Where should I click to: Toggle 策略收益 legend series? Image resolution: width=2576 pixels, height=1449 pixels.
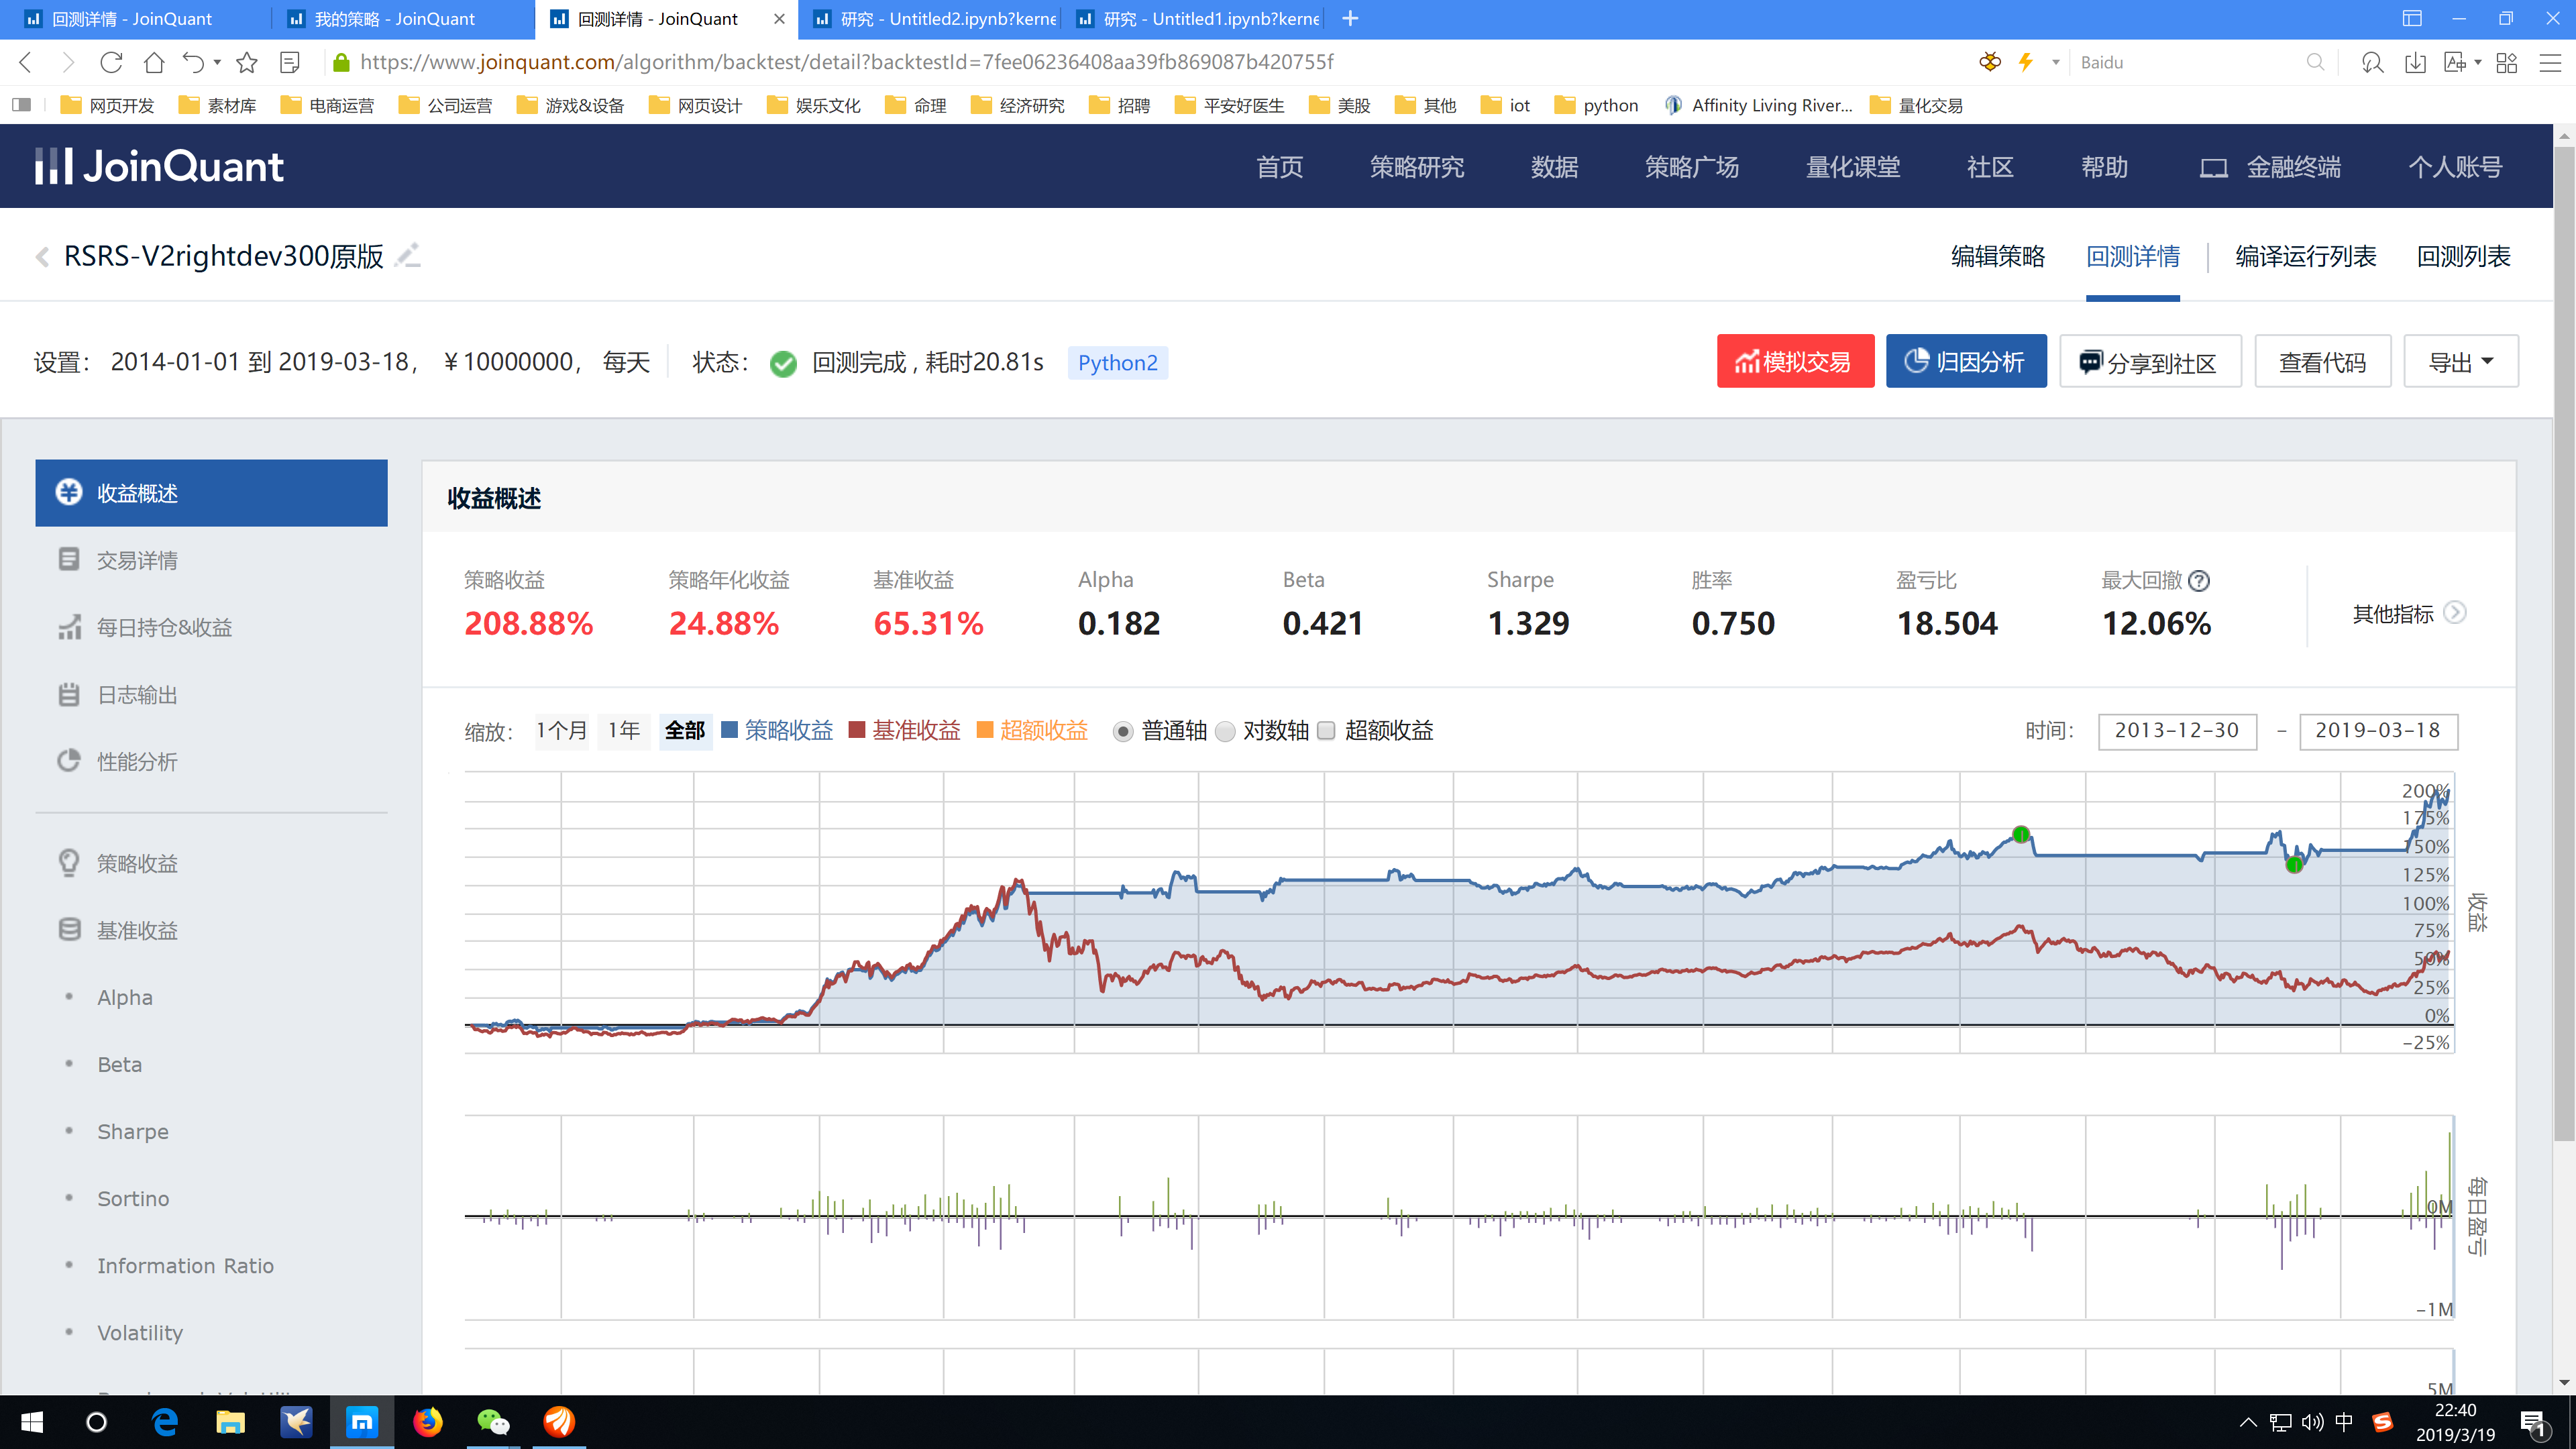click(x=777, y=730)
